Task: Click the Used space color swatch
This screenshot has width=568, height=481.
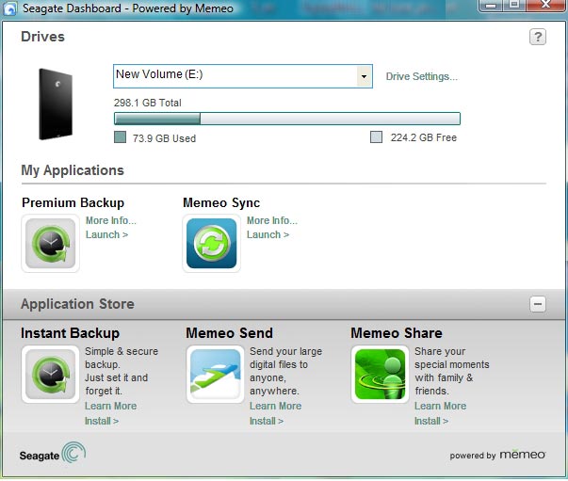Action: (120, 137)
